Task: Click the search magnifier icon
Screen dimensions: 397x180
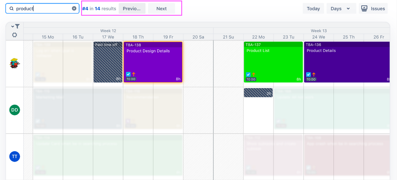Action: click(12, 9)
